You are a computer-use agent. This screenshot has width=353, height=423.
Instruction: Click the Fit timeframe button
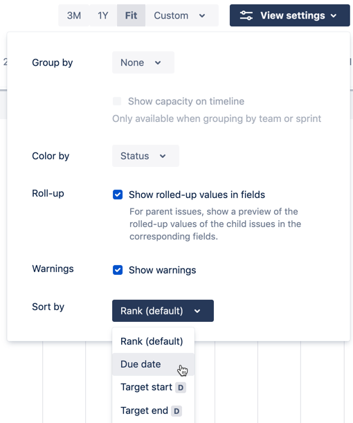coord(131,15)
